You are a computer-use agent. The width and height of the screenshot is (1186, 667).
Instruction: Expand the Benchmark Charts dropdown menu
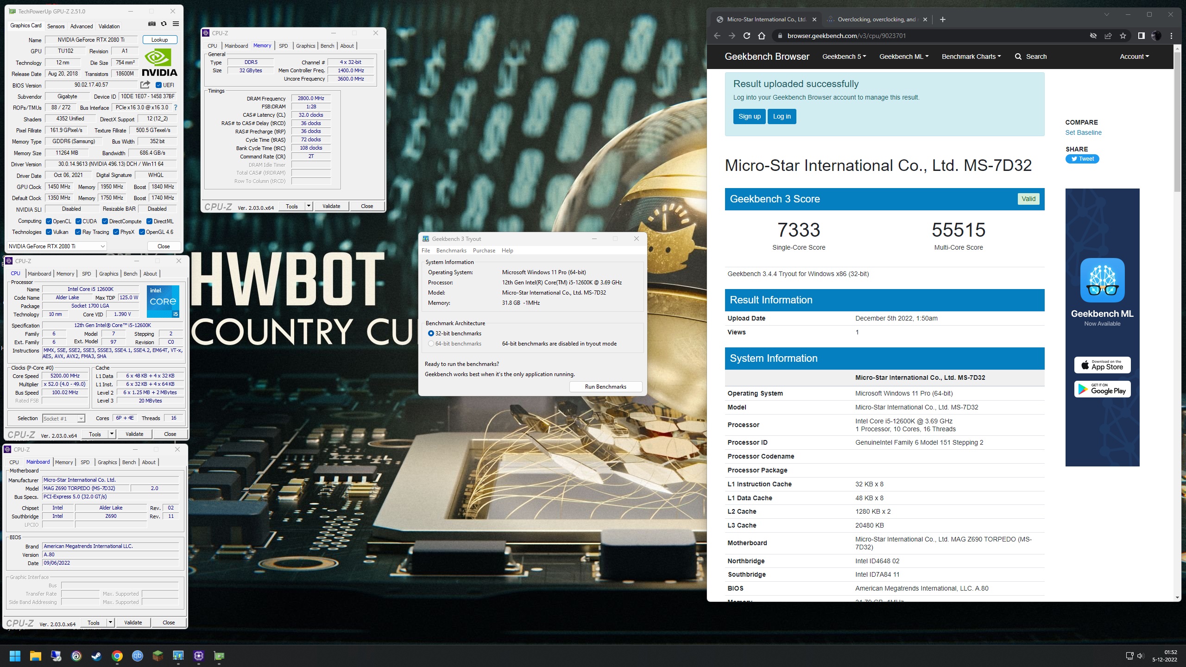(x=971, y=57)
